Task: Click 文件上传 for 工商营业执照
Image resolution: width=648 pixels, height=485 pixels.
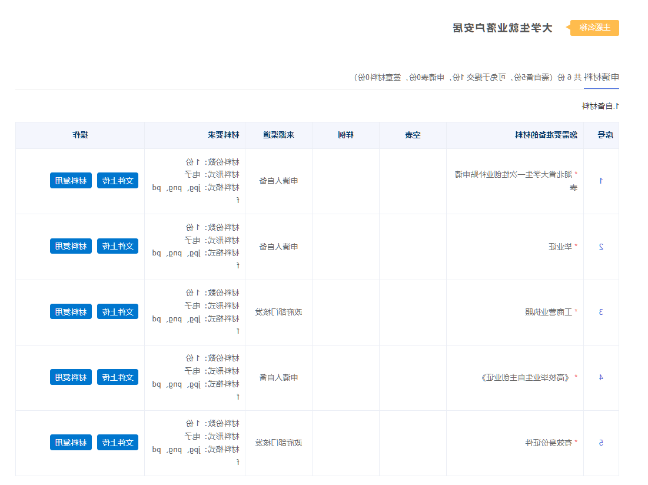Action: [118, 311]
